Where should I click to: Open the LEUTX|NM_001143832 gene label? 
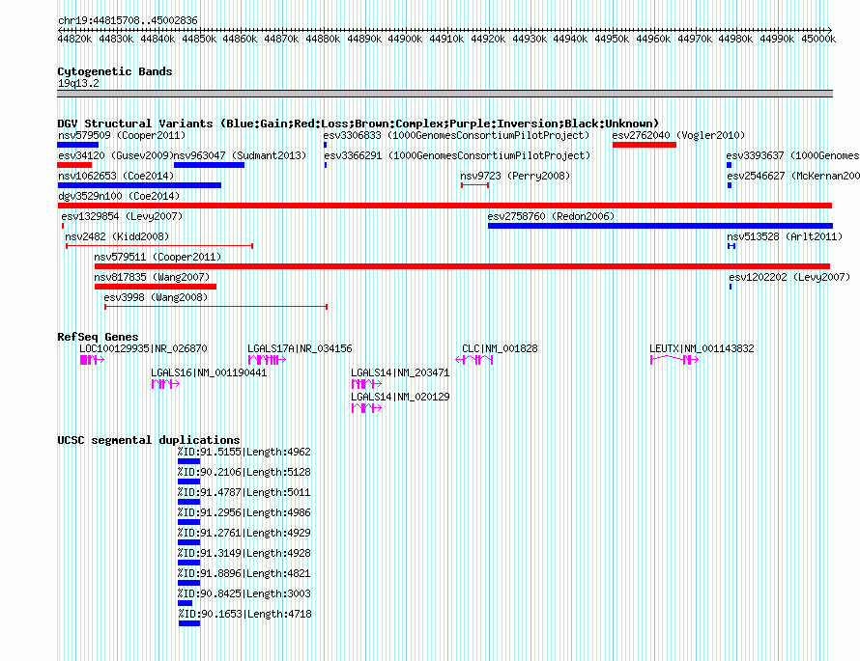point(702,349)
